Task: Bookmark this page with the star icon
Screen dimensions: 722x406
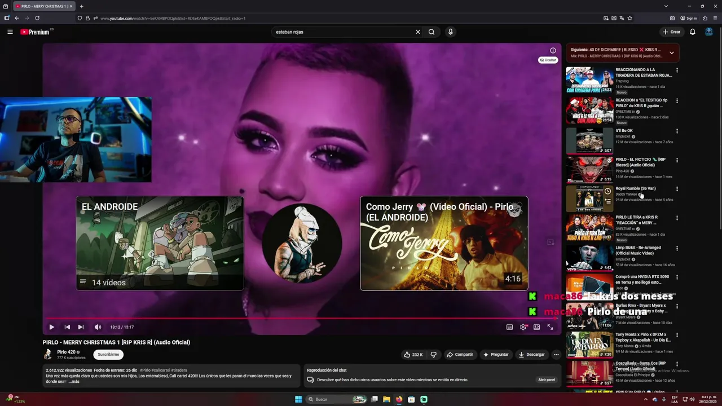Action: click(629, 18)
